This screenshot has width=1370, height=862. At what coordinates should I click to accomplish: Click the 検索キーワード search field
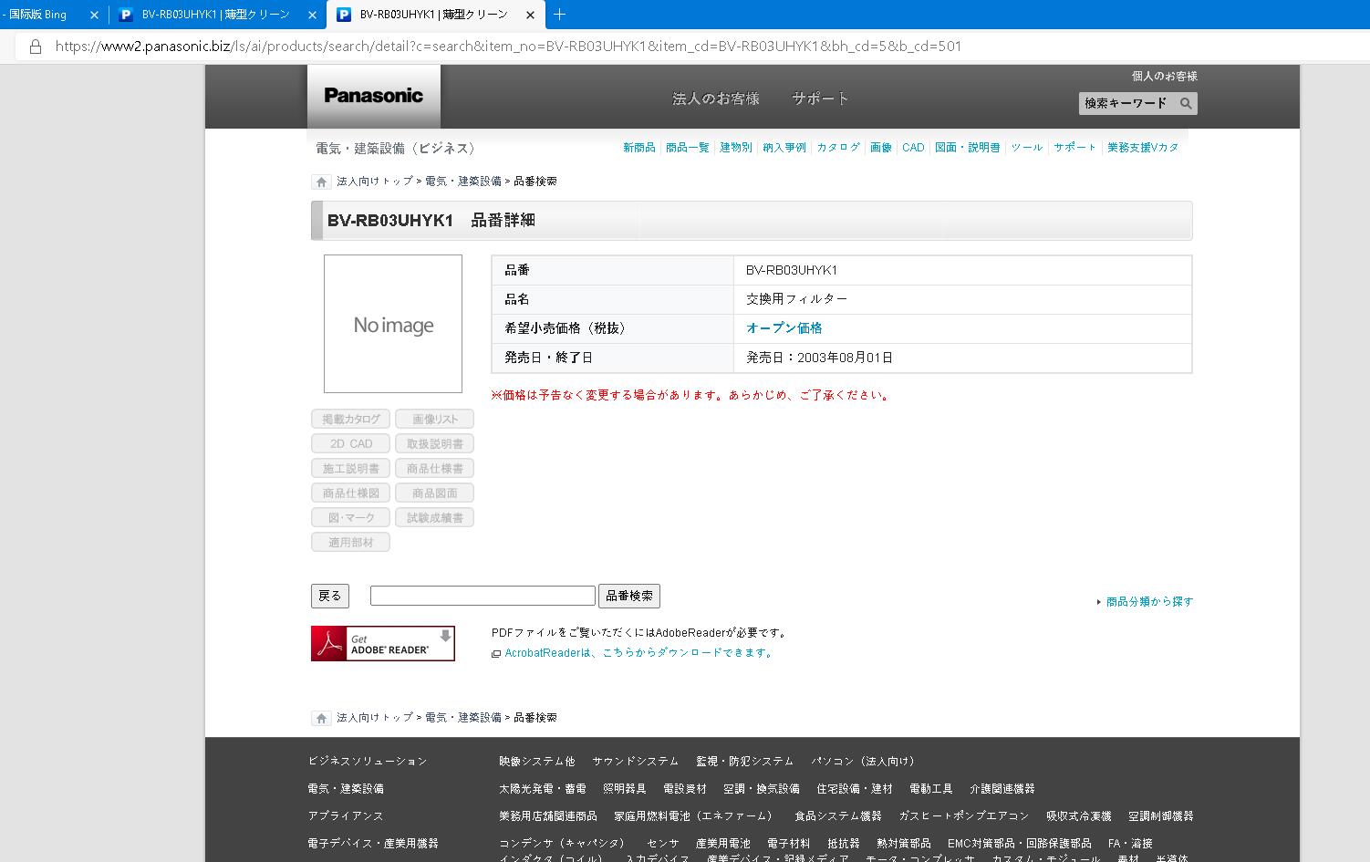coord(1127,104)
